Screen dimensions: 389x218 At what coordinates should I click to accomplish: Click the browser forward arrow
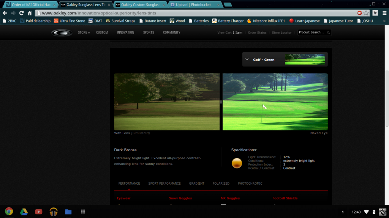(x=13, y=13)
